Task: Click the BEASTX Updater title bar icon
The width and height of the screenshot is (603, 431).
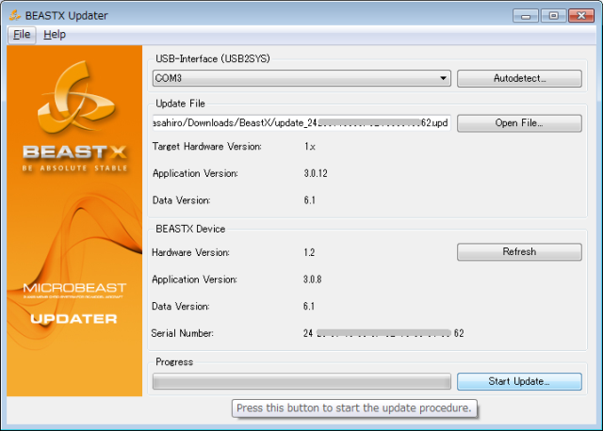Action: coord(14,16)
